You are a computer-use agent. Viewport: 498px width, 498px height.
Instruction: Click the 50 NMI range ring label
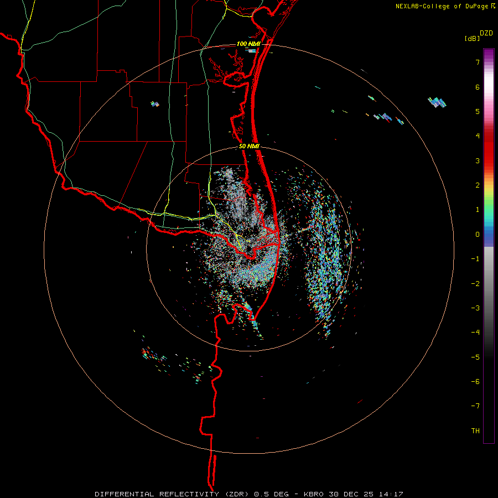249,147
